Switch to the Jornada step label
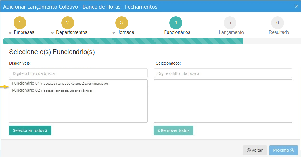The height and width of the screenshot is (158, 301). (x=126, y=32)
